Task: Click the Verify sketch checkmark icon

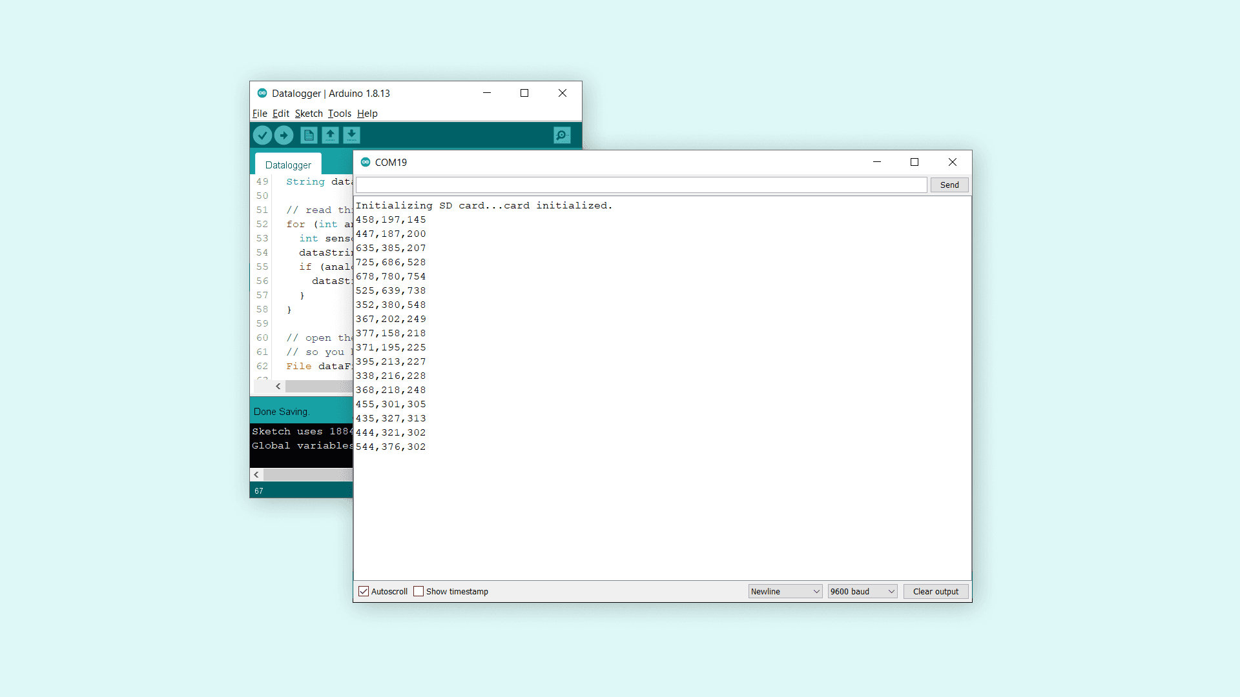Action: pyautogui.click(x=262, y=135)
